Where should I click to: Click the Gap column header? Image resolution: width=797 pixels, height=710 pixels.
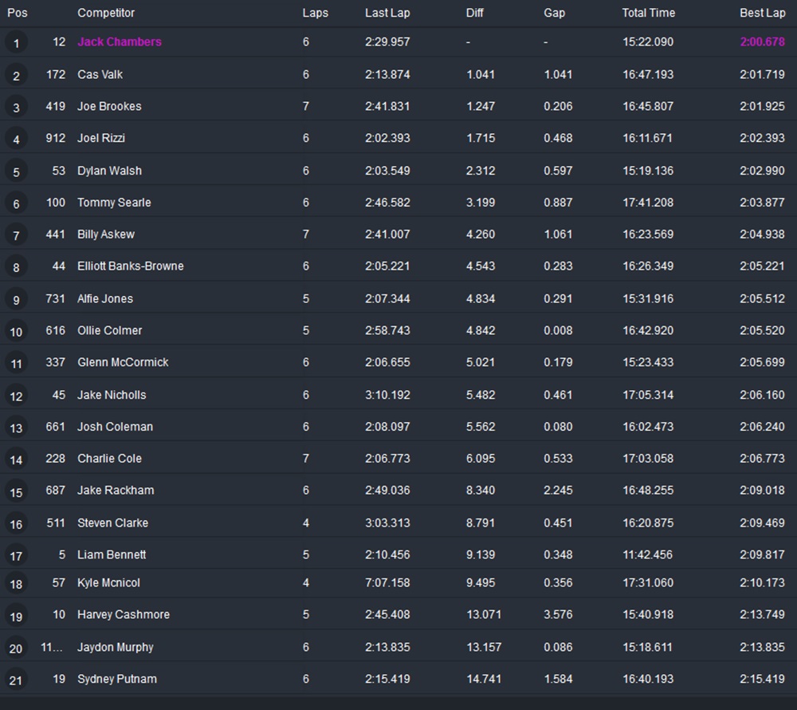(x=555, y=13)
